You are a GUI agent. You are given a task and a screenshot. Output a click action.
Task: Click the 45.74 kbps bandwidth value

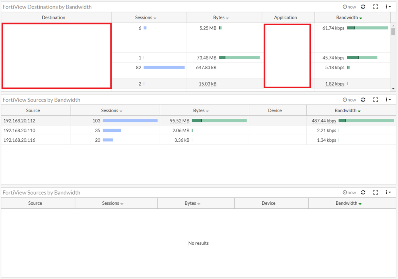pos(333,58)
